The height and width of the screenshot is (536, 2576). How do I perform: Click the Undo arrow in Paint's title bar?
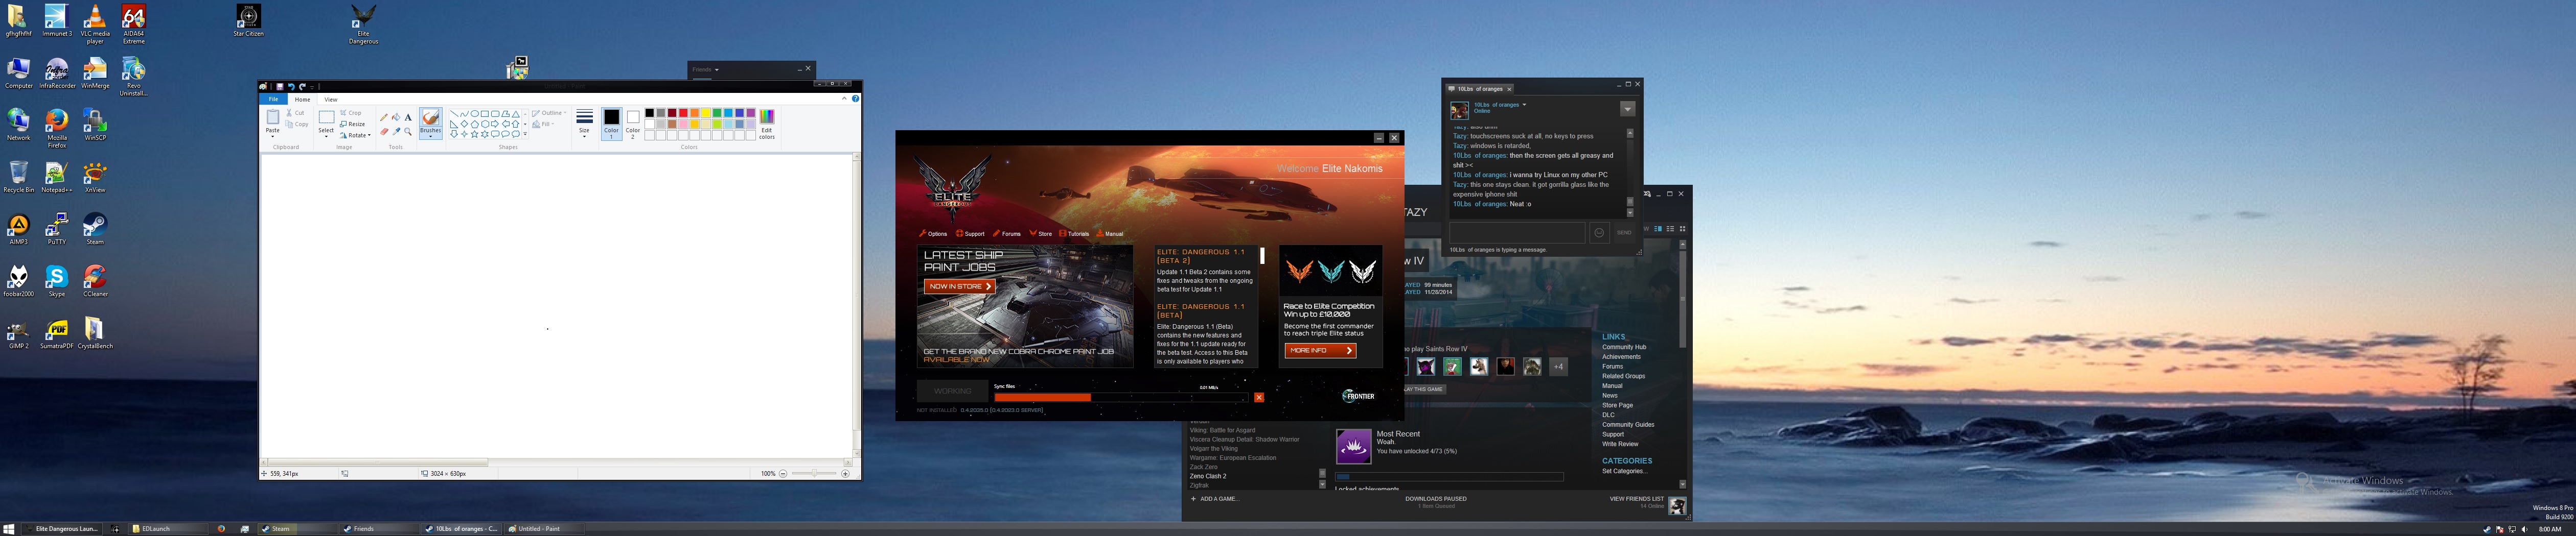point(291,87)
